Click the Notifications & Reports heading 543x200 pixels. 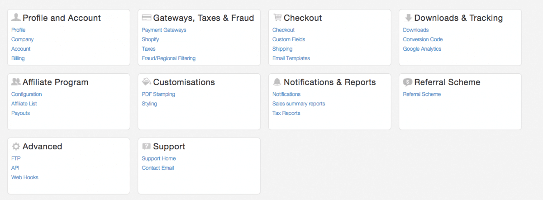tap(330, 82)
